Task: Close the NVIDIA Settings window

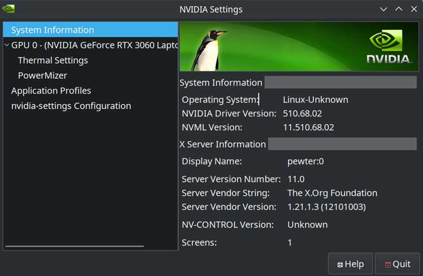Action: (x=414, y=9)
